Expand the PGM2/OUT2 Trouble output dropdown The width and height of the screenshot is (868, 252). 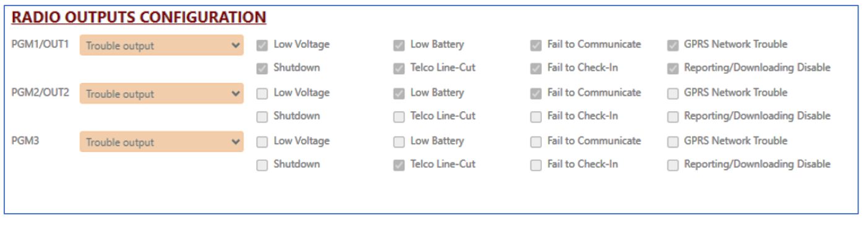click(162, 93)
